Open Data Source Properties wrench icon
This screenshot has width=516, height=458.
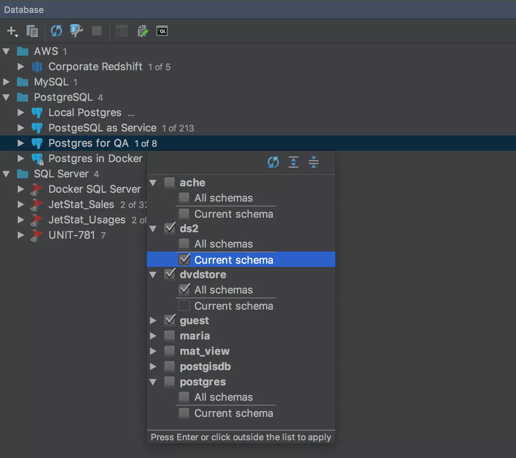(76, 31)
